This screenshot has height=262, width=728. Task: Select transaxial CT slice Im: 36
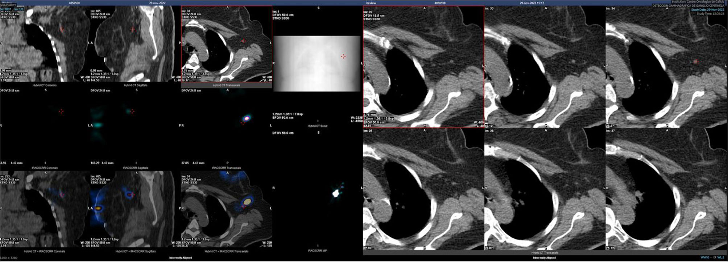(x=544, y=189)
